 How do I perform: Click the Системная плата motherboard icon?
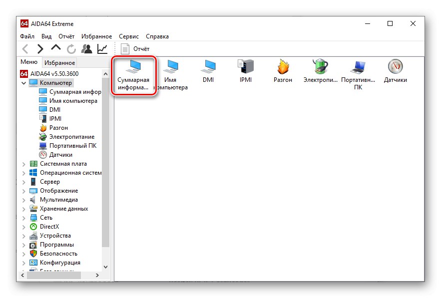pos(33,164)
